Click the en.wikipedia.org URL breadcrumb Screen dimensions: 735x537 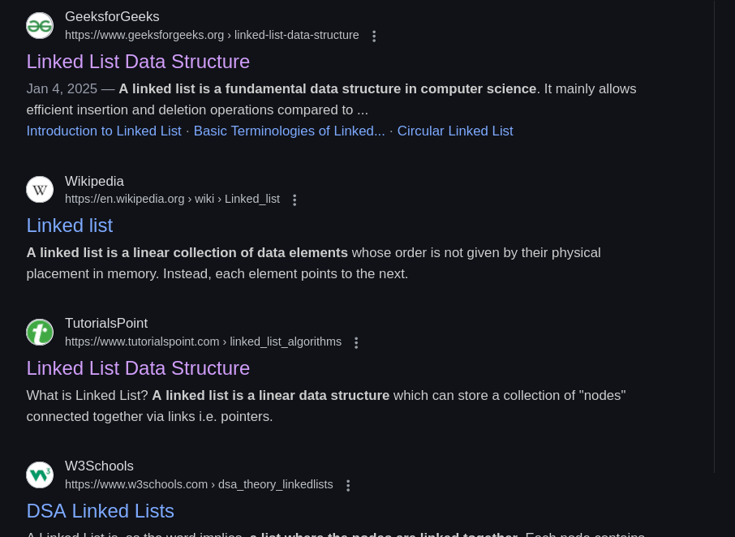[x=172, y=200]
